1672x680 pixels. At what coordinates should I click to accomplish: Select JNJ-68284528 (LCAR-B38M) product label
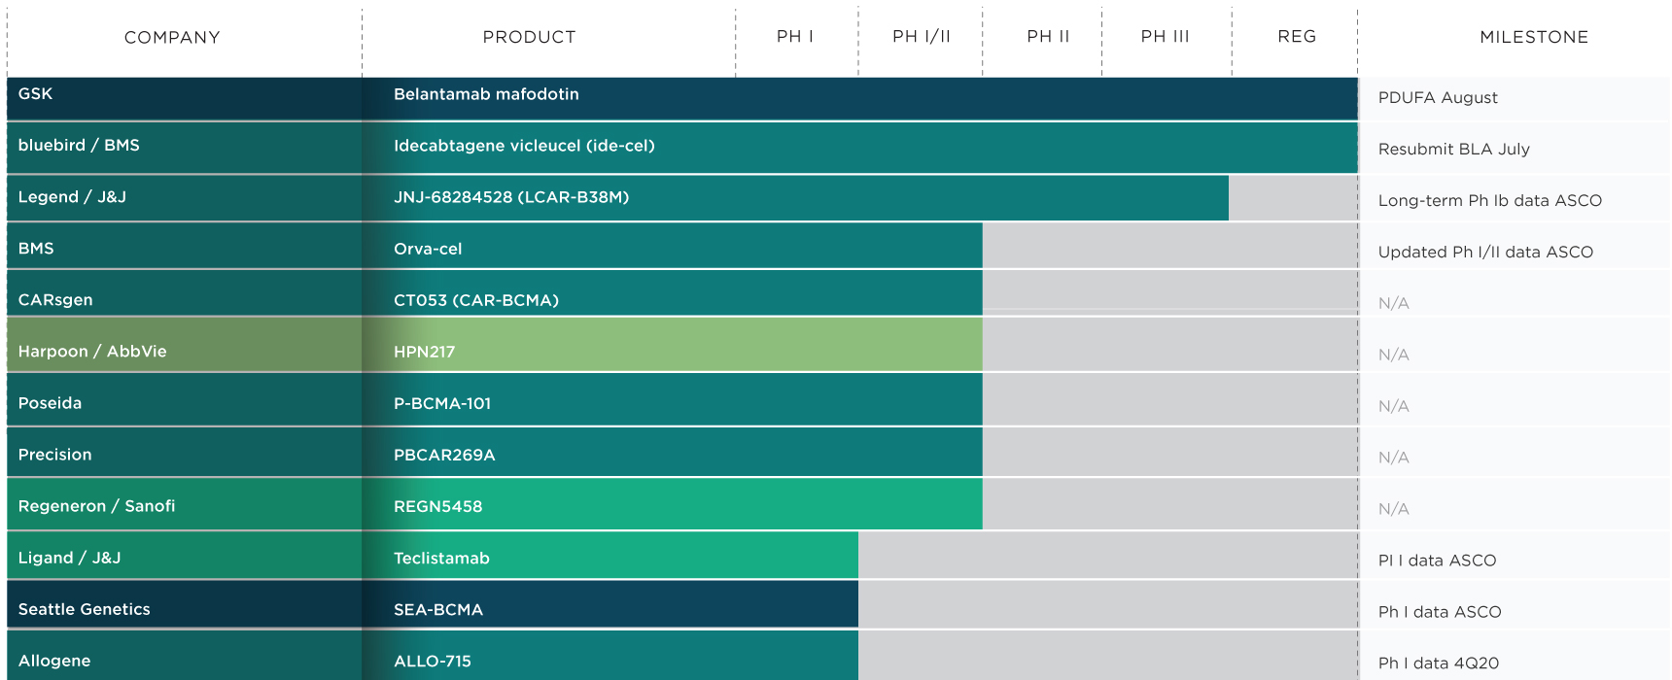511,197
